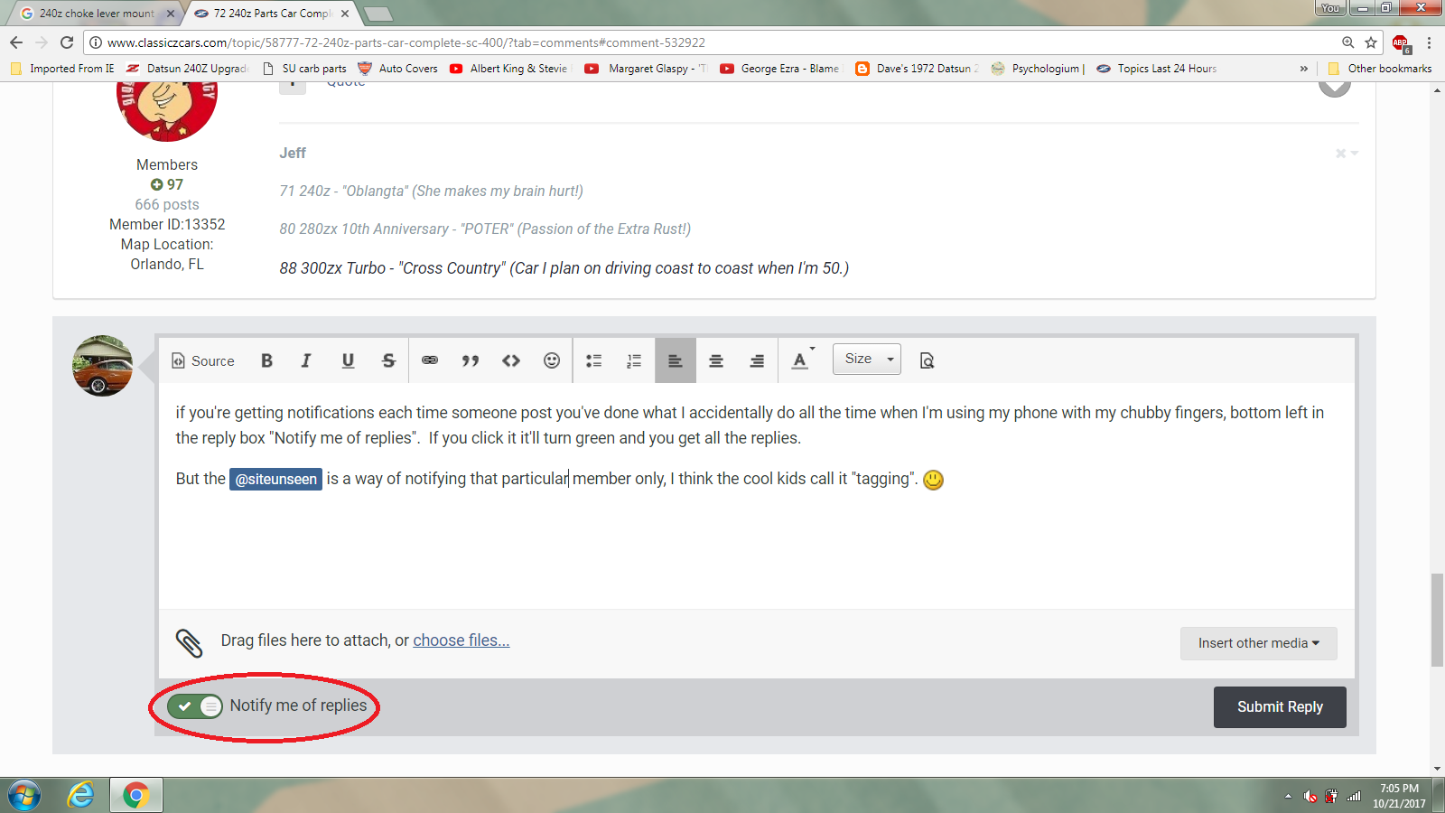Open the Albert King & Stevie bookmark
Image resolution: width=1445 pixels, height=813 pixels.
tap(510, 69)
